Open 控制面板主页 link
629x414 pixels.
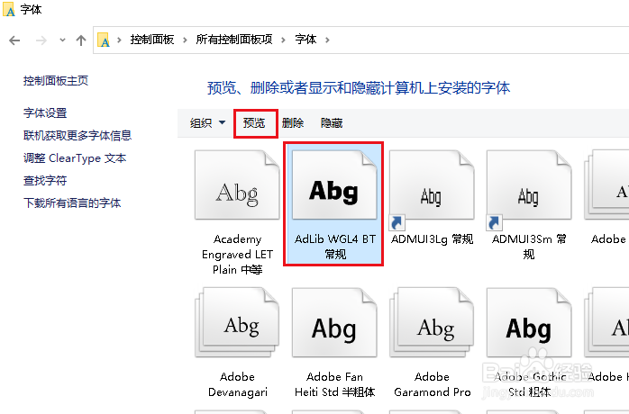tap(56, 81)
